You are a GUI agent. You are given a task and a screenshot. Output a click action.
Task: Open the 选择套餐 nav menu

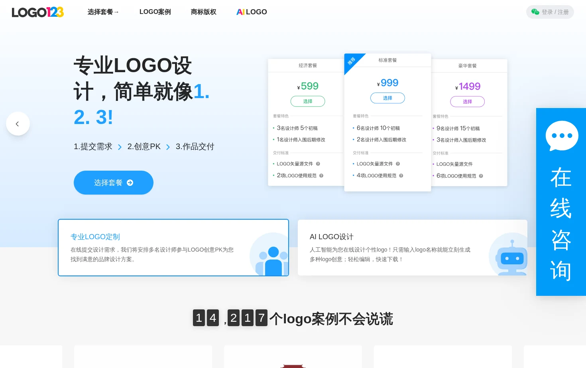pyautogui.click(x=103, y=12)
